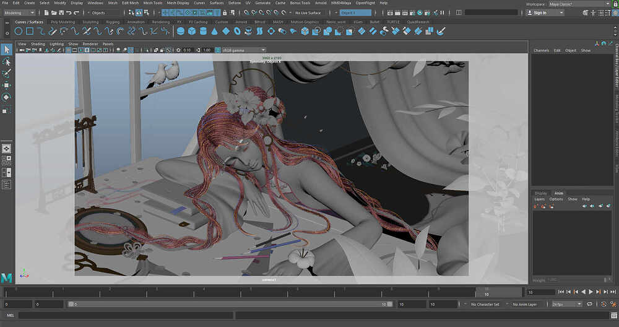The width and height of the screenshot is (619, 327).
Task: Toggle the view transform color management button
Action: click(x=218, y=50)
